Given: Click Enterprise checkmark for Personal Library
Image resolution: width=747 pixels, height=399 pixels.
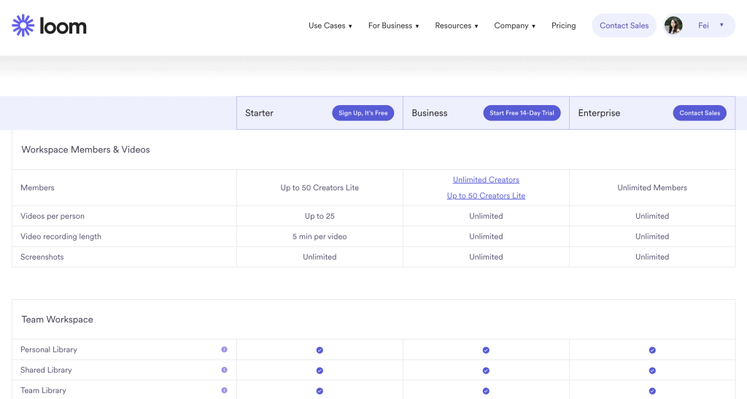Looking at the screenshot, I should point(652,350).
